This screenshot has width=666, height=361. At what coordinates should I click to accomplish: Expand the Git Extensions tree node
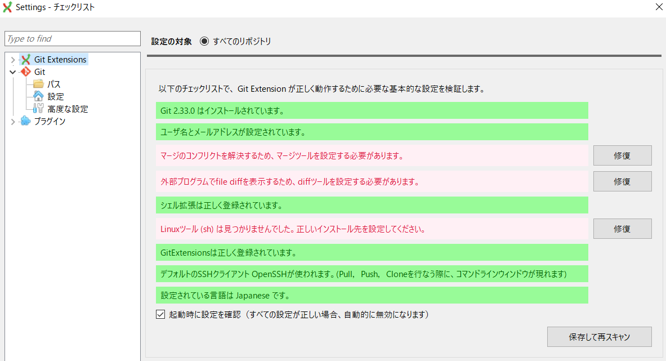[x=12, y=60]
